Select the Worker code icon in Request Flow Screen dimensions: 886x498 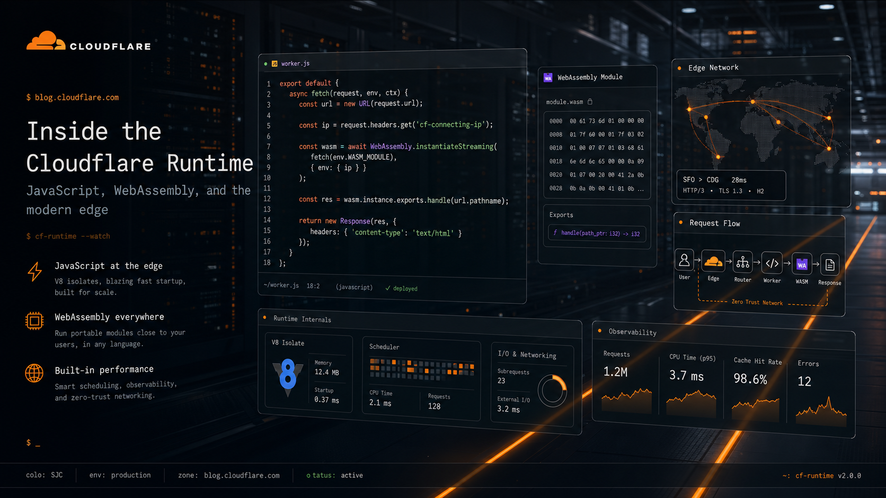pos(772,263)
